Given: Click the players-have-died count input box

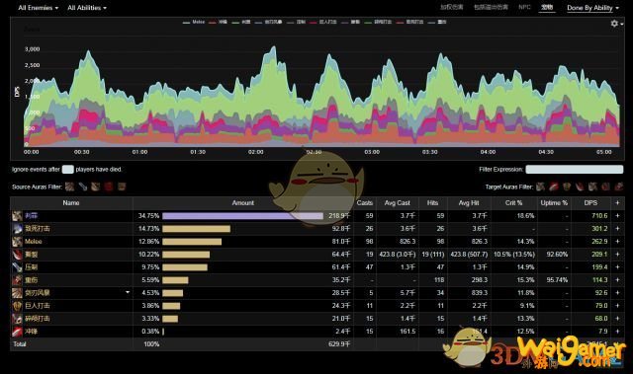Looking at the screenshot, I should click(x=67, y=170).
